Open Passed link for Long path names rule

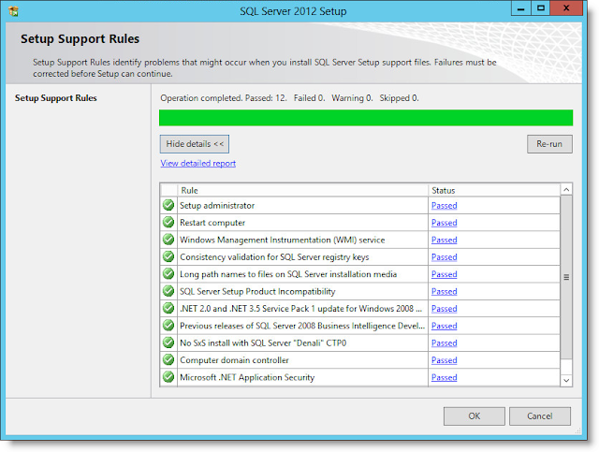[444, 274]
